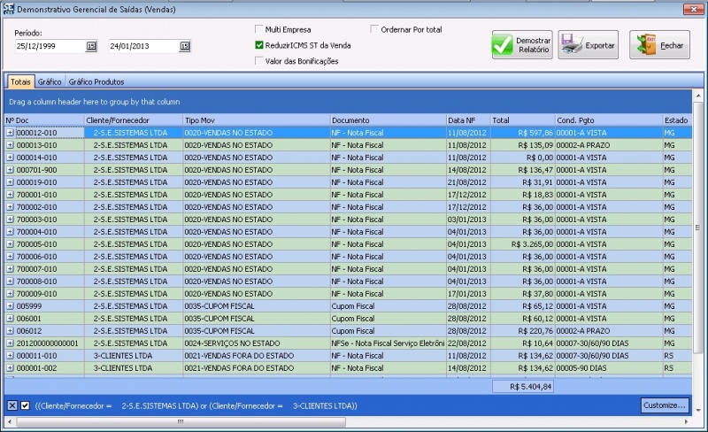Switch to the Gráfico tab
Image resolution: width=708 pixels, height=432 pixels.
[x=50, y=81]
